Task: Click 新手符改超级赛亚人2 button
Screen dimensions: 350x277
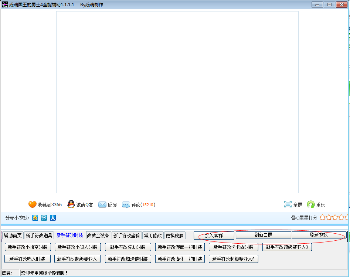Action: (234, 259)
